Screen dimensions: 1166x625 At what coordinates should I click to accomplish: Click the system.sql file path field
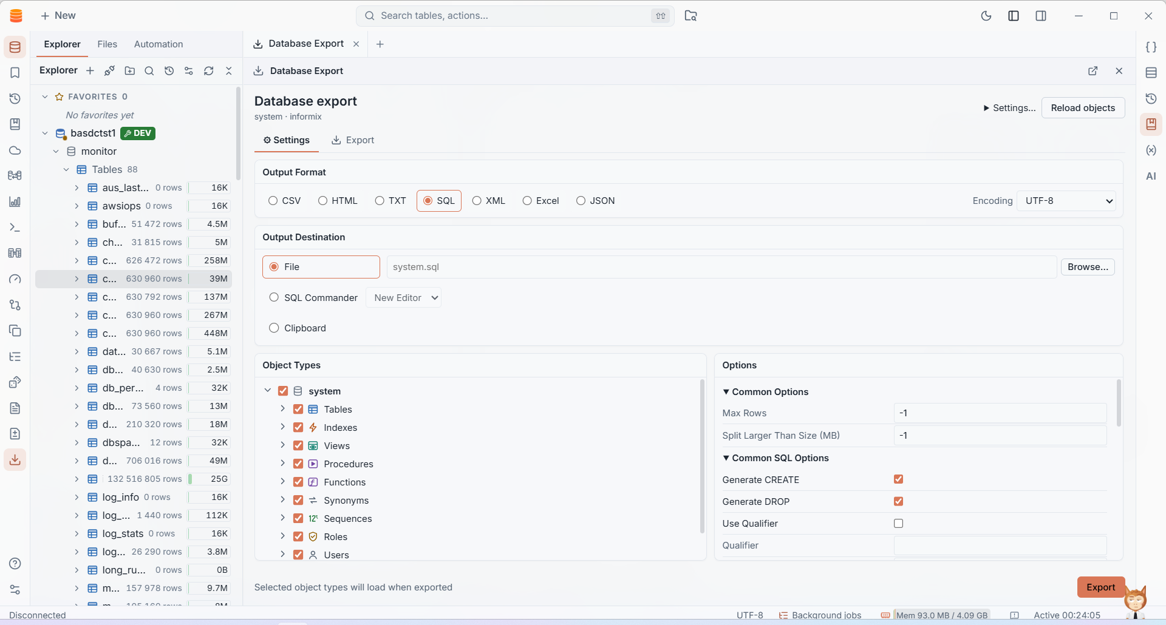click(721, 267)
